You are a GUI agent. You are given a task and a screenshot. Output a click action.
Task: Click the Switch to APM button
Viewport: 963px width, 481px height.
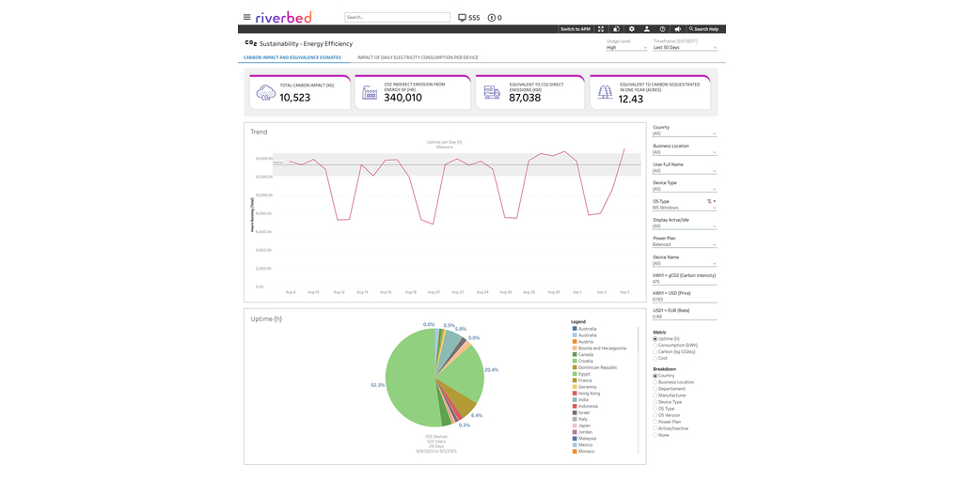[575, 29]
